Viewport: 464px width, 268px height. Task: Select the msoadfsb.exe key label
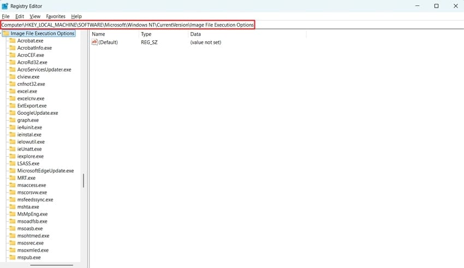[32, 221]
